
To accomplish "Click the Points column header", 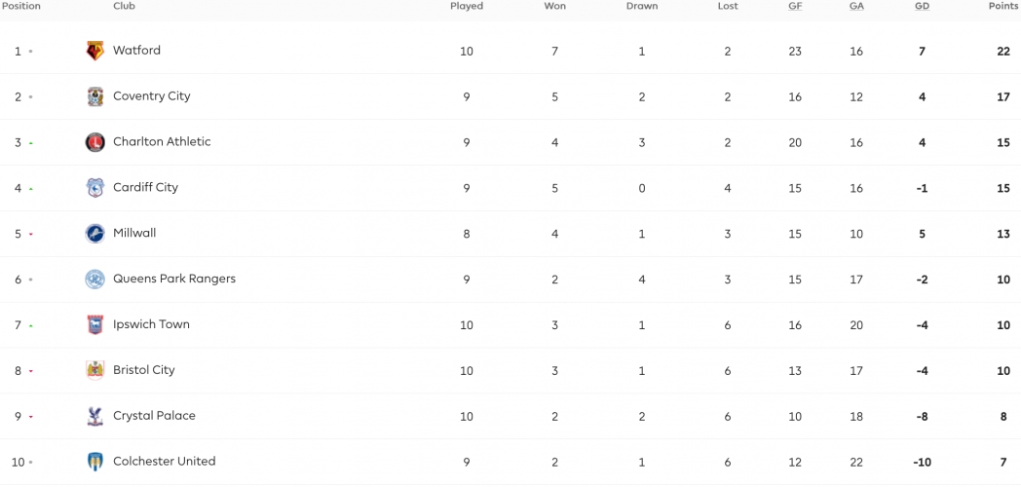I will (x=1002, y=7).
